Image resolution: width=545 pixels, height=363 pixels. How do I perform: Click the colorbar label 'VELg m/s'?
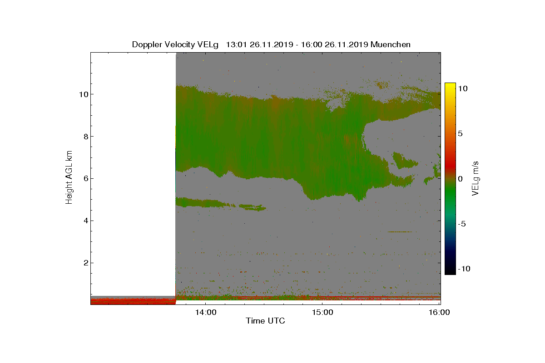pyautogui.click(x=476, y=178)
